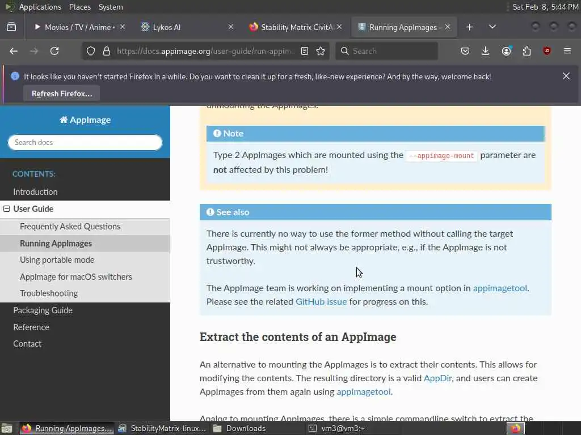Screen dimensions: 581x435
Task: Open the Contact sidebar entry
Action: [x=27, y=344]
